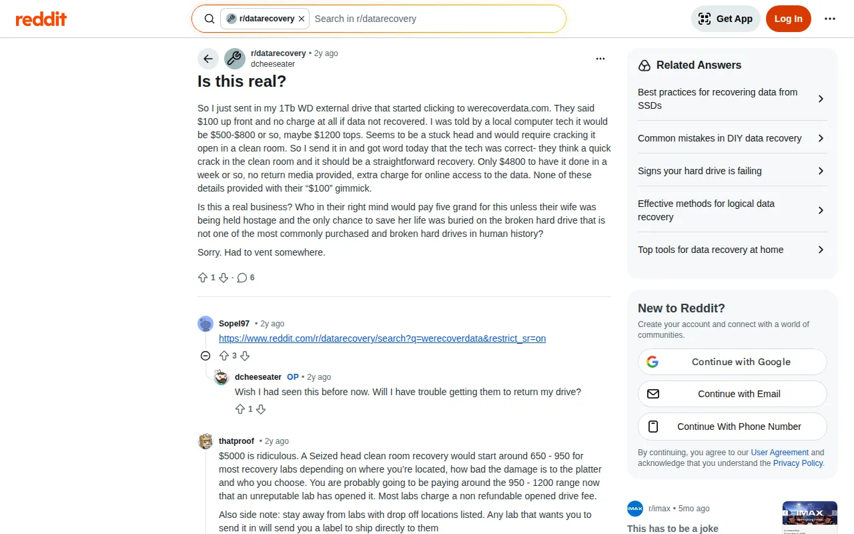Open the r/datarecovery community avatar
Viewport: 854px width, 534px height.
[x=235, y=59]
